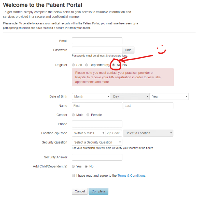
Task: Select the No PIN radio button
Action: click(114, 65)
